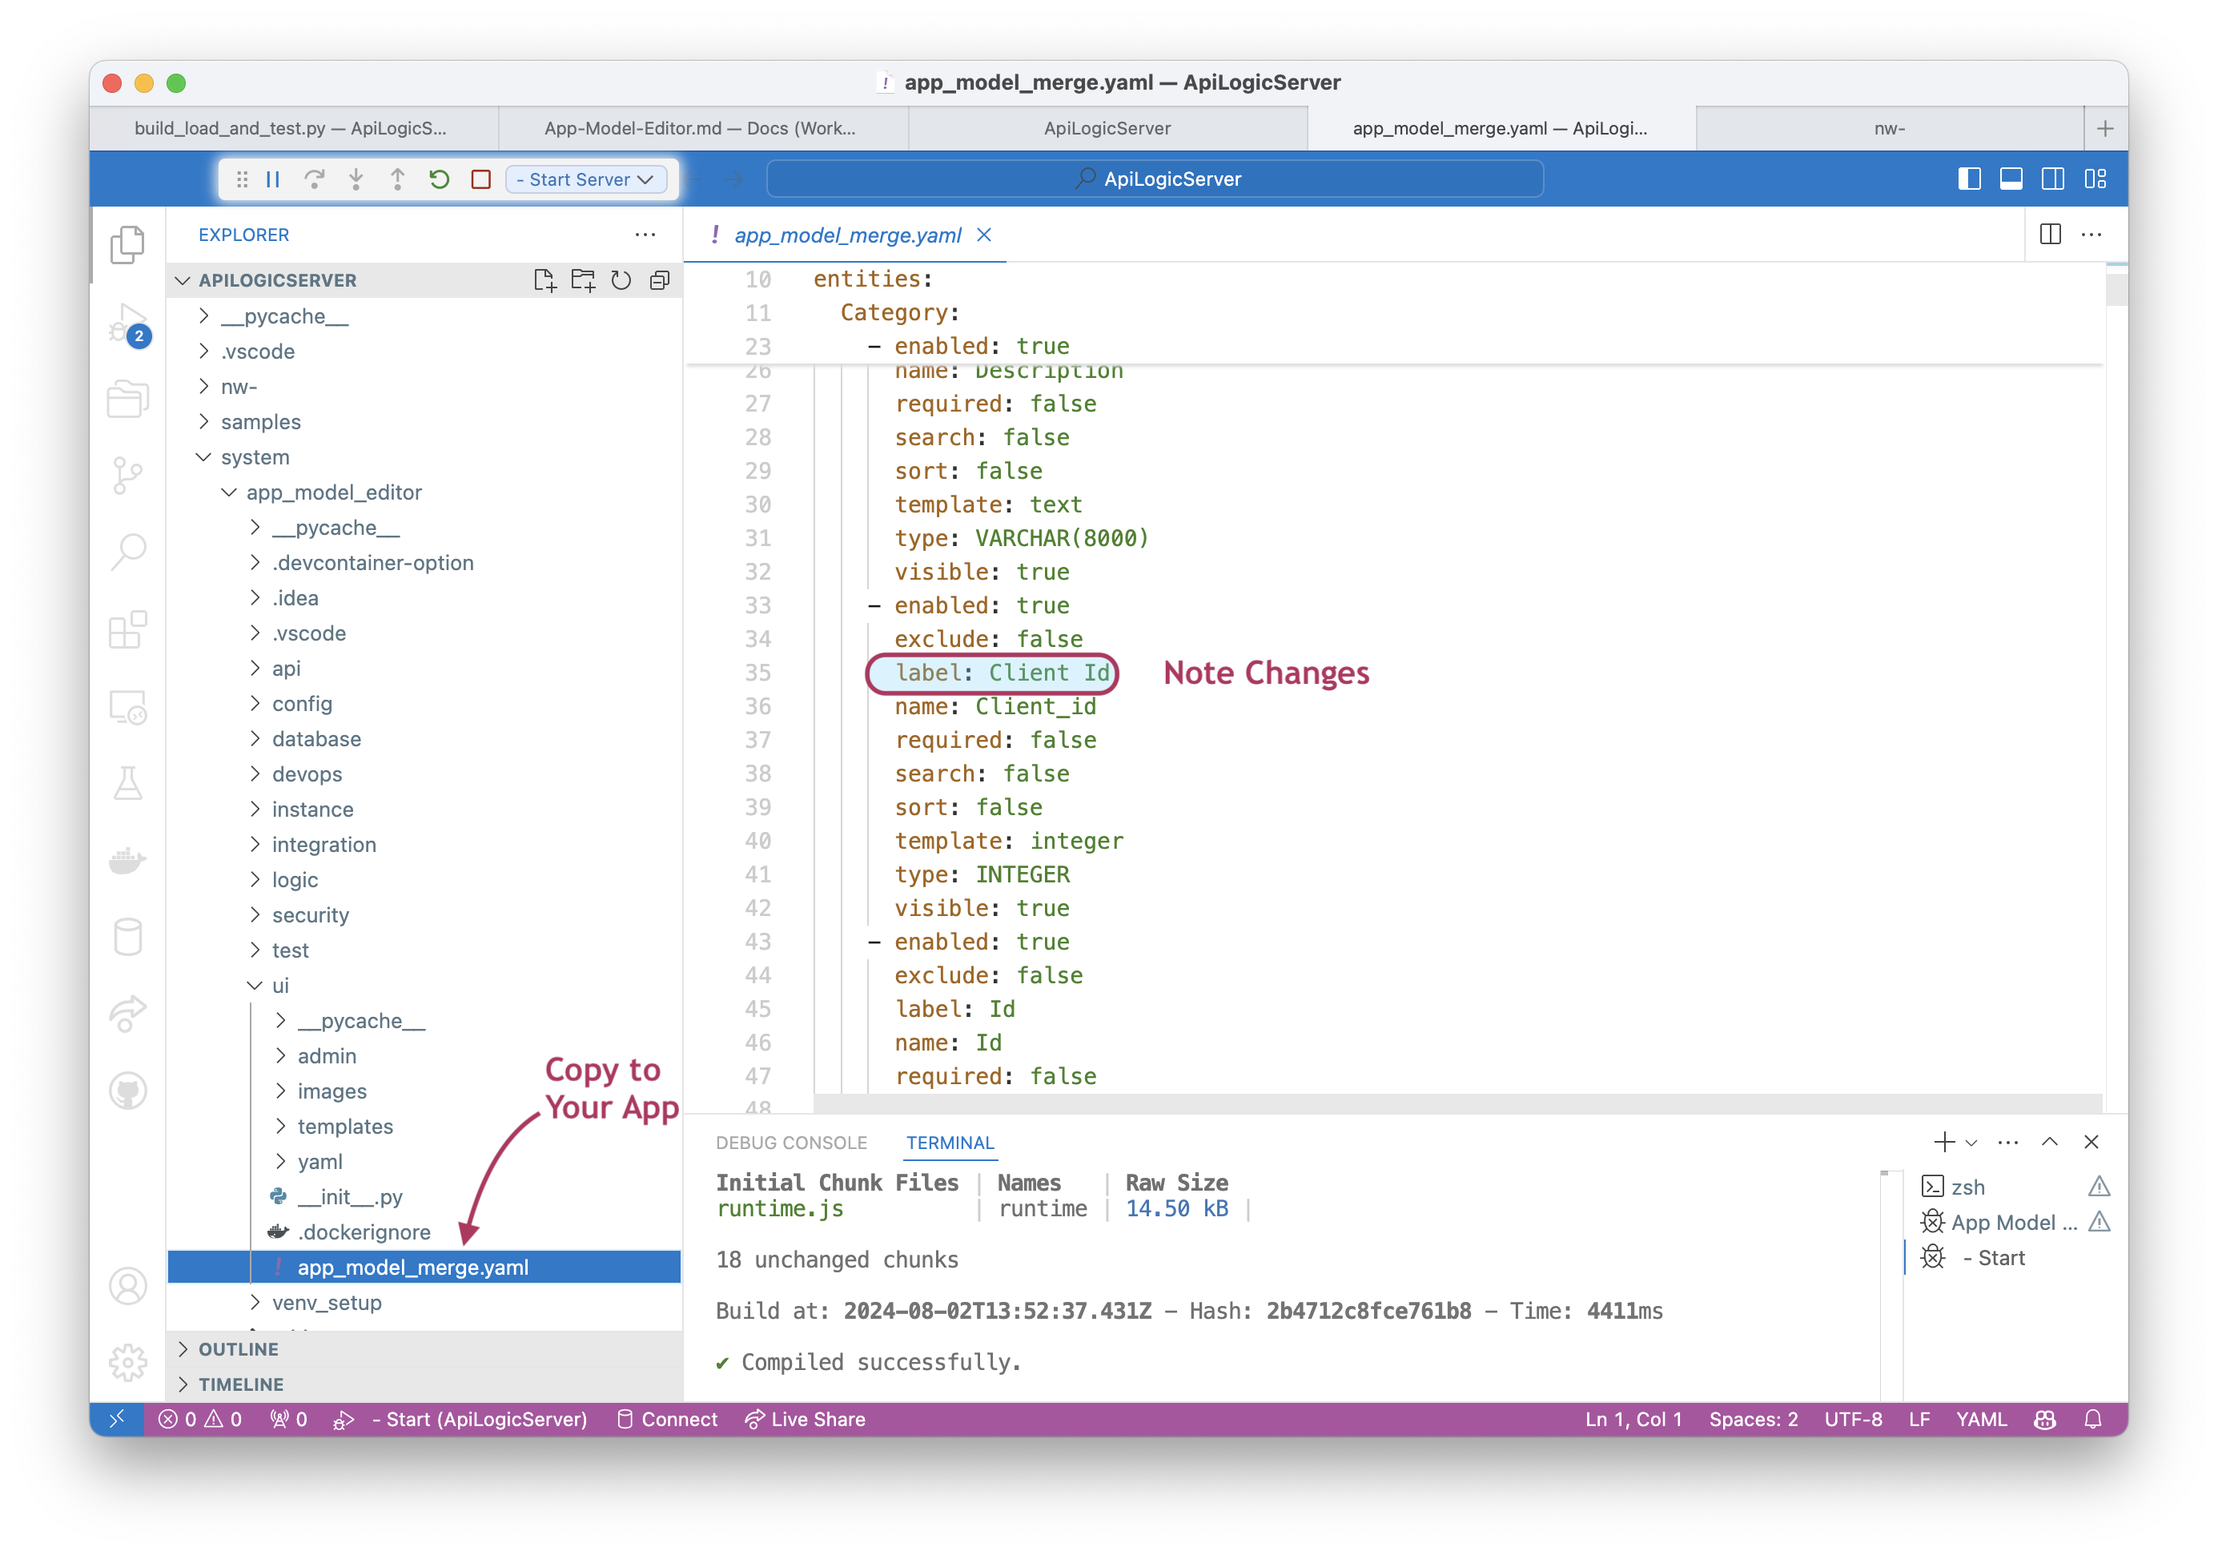The width and height of the screenshot is (2218, 1555).
Task: Open the Live Share arrow icon in activity bar
Action: [127, 1015]
